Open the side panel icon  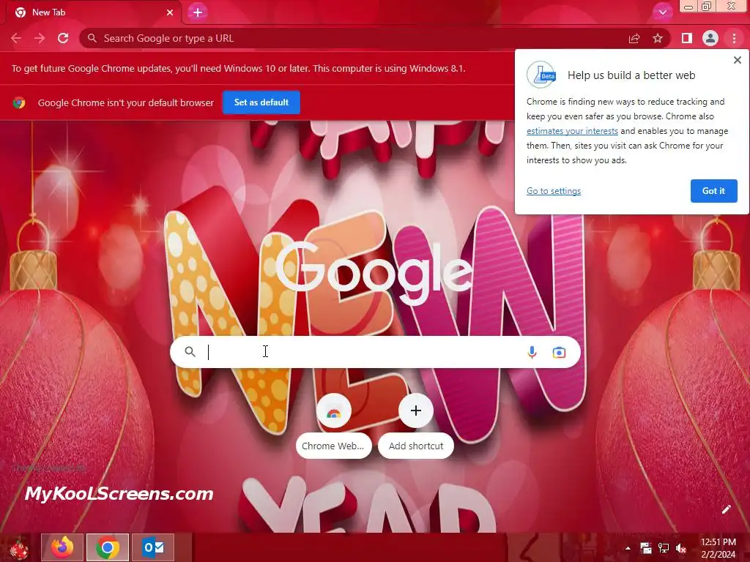pos(686,38)
